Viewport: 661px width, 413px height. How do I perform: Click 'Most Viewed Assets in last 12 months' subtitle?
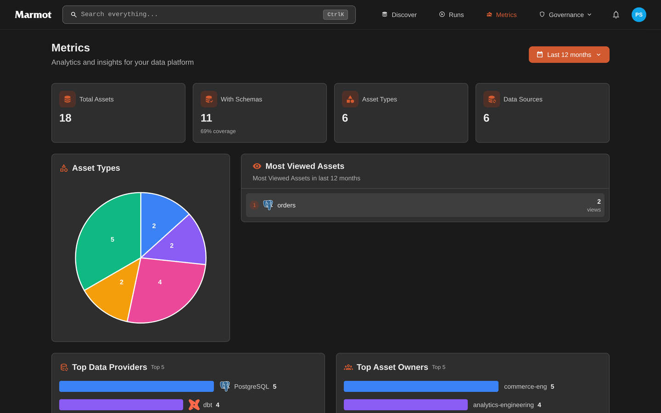click(307, 178)
